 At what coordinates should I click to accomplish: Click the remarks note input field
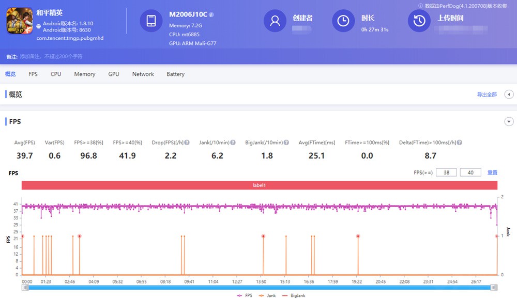(51, 57)
